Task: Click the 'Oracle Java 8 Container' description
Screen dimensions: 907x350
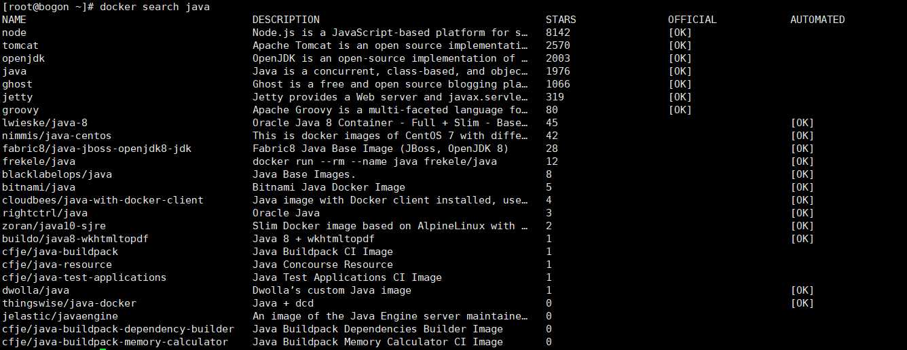Action: [x=390, y=123]
